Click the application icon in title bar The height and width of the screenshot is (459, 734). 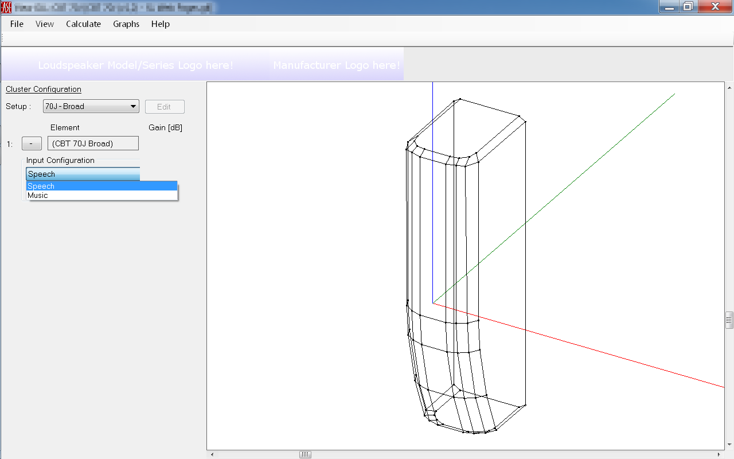click(6, 7)
